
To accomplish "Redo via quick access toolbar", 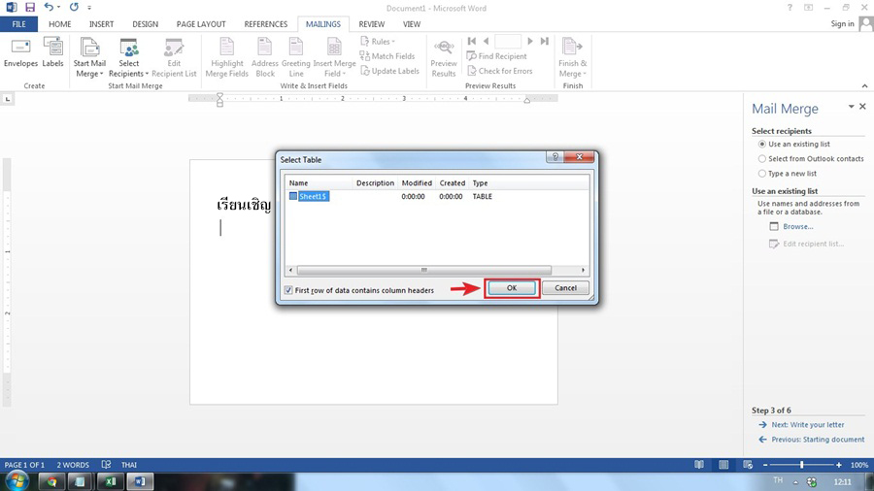I will 74,7.
